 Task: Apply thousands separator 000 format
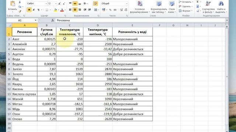click(115, 10)
